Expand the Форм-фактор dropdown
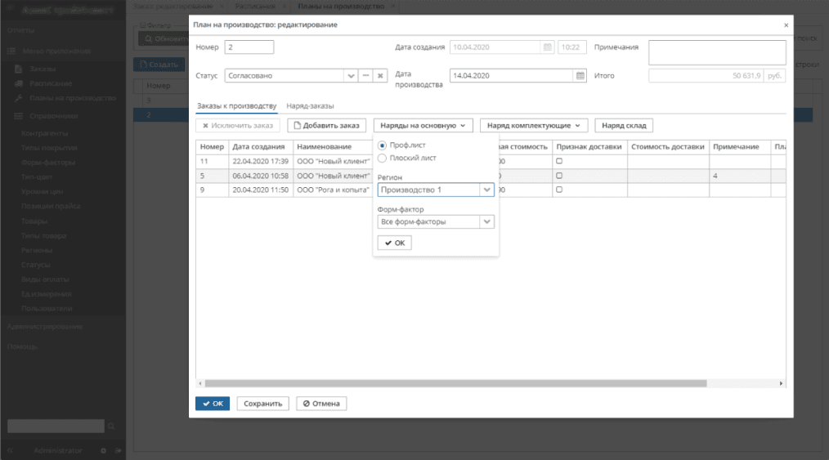 coord(487,221)
